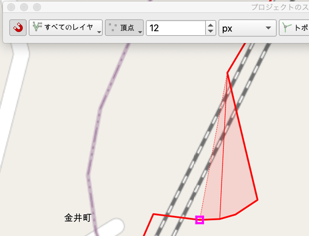The width and height of the screenshot is (309, 236).
Task: Toggle the topological editing button
Action: click(294, 28)
